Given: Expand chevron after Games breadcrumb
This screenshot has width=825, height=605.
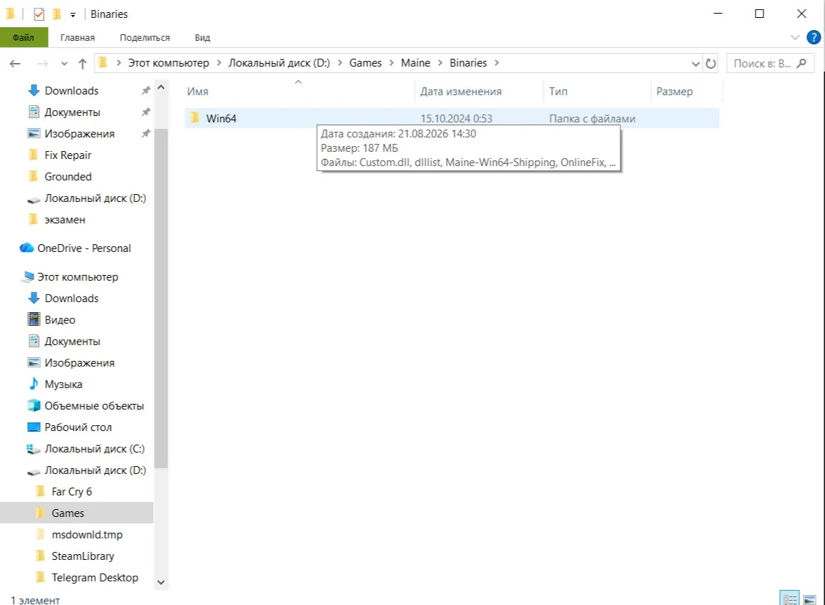Looking at the screenshot, I should tap(391, 63).
